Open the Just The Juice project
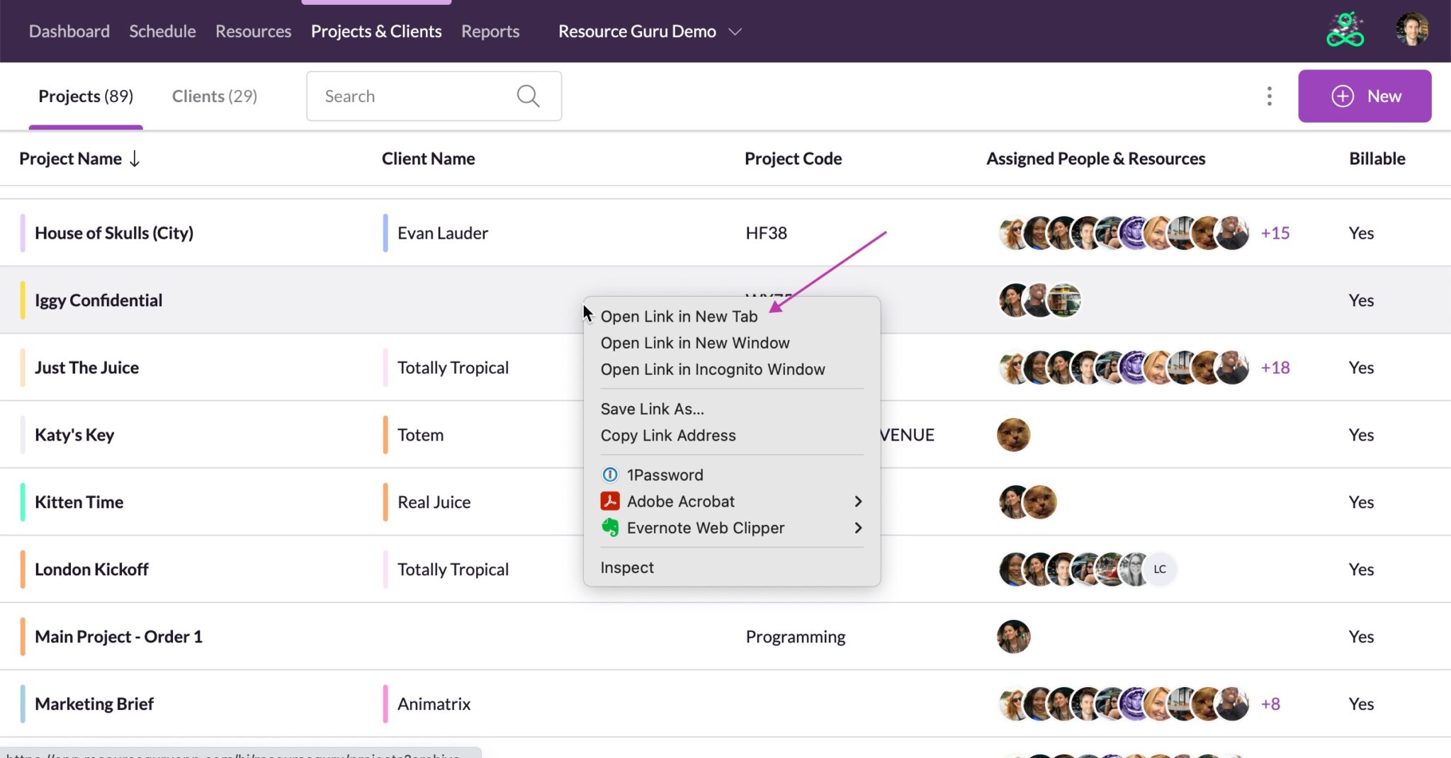 86,368
